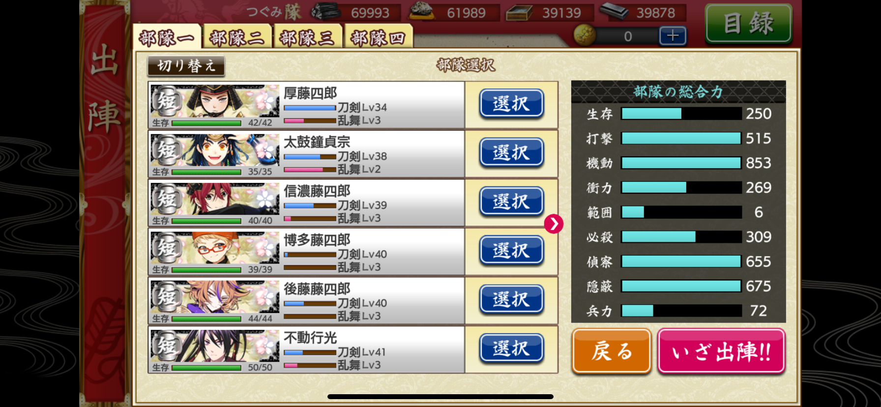The image size is (881, 407).
Task: Toggle view with 切り替え button
Action: (x=186, y=66)
